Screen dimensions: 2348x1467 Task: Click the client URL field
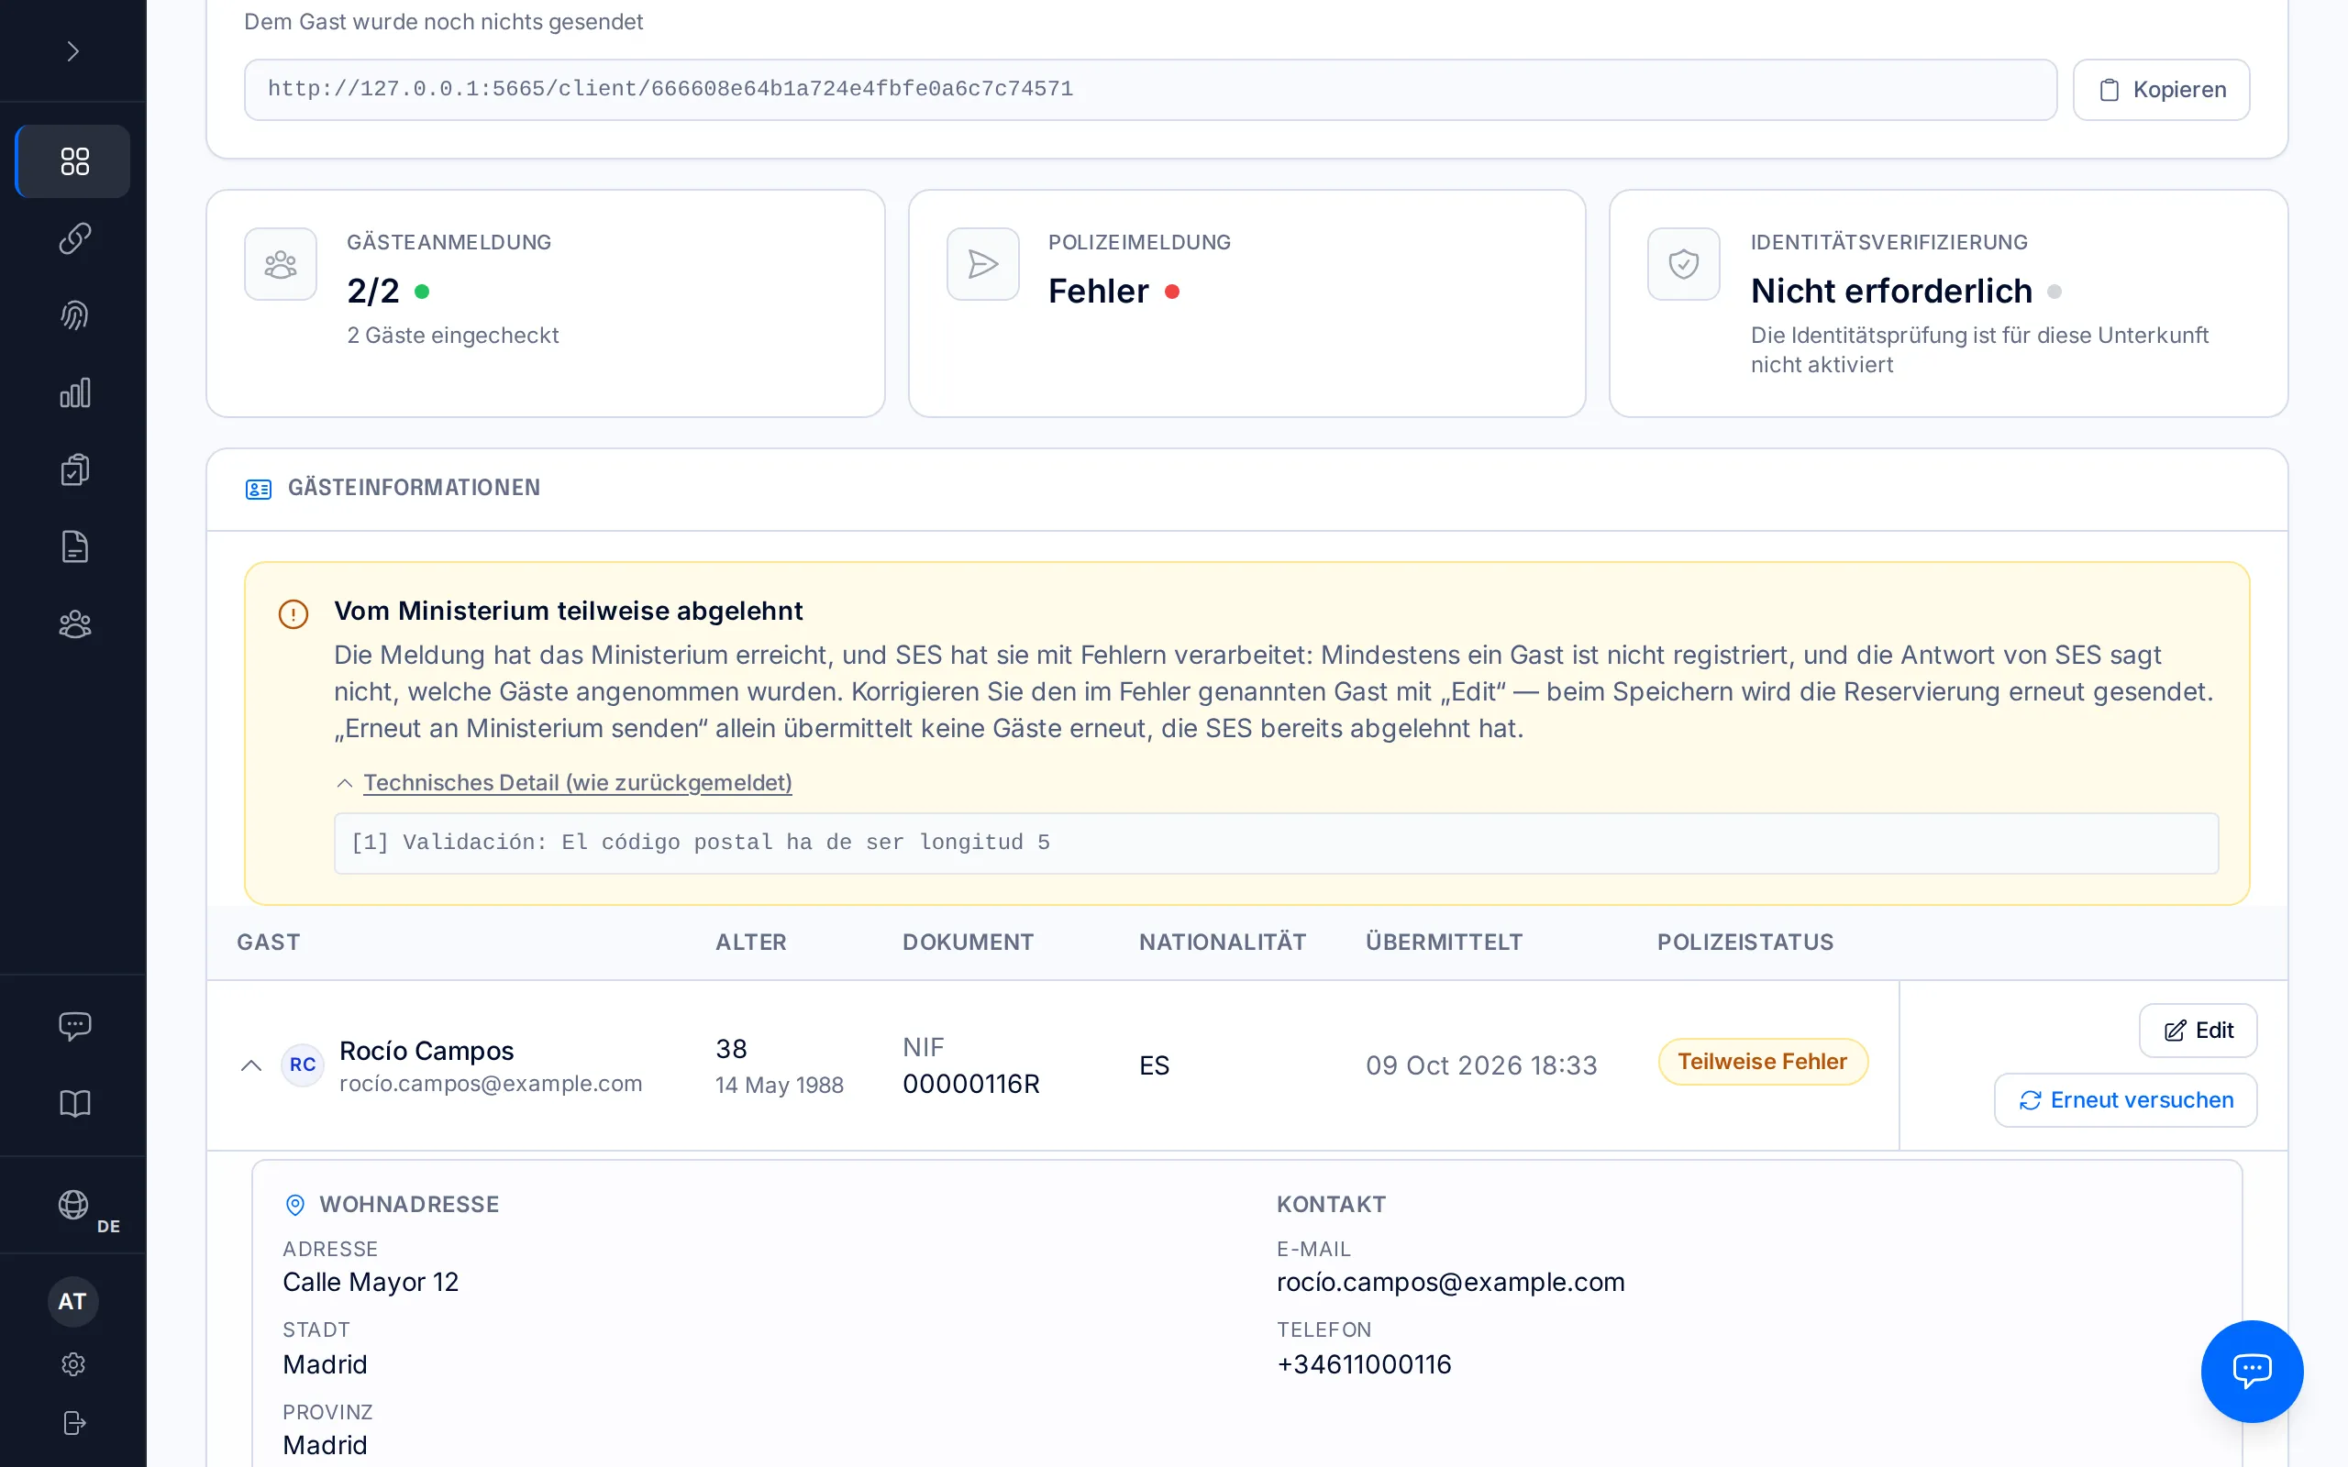[1150, 89]
